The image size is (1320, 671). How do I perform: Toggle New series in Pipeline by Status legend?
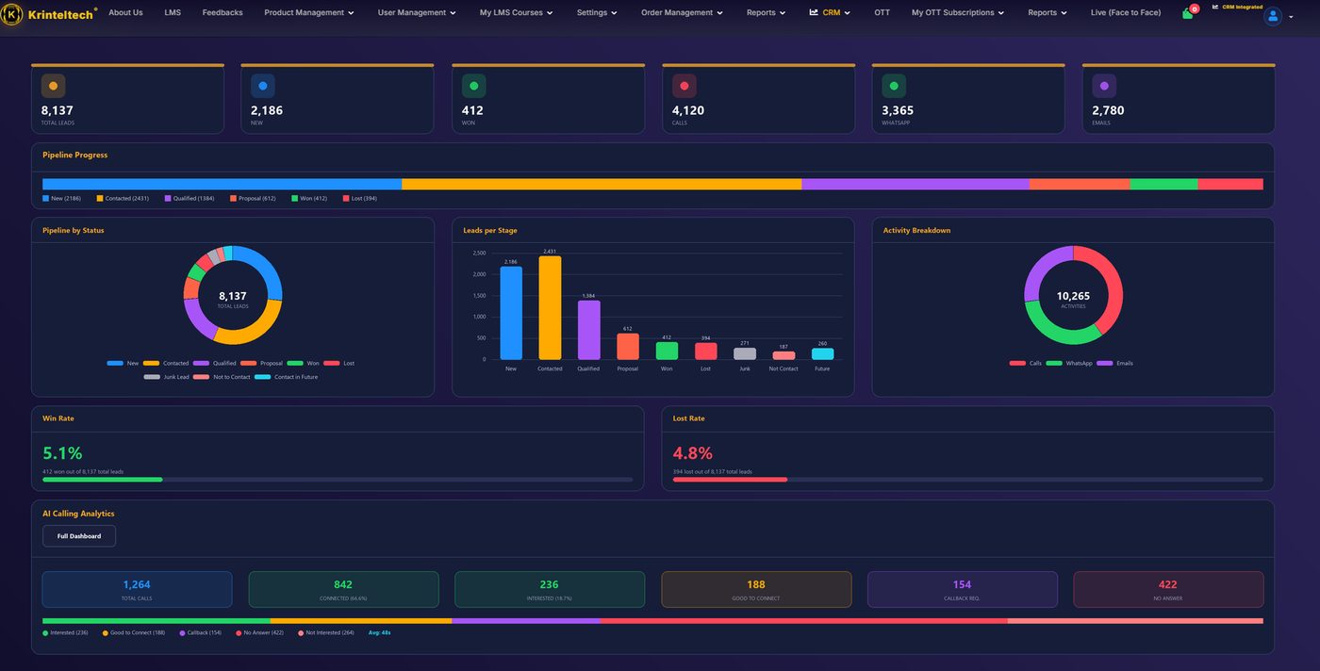pyautogui.click(x=124, y=363)
